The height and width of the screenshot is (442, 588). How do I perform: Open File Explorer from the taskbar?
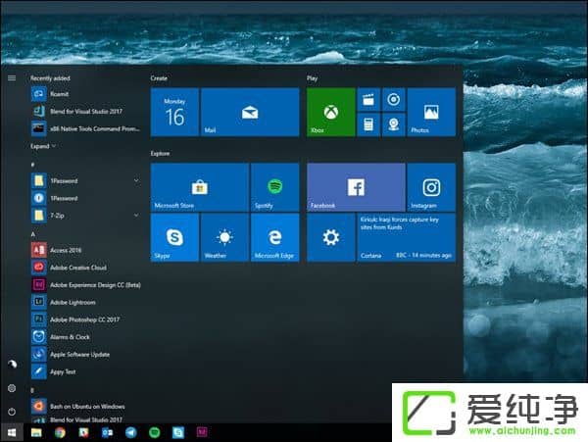pos(36,432)
